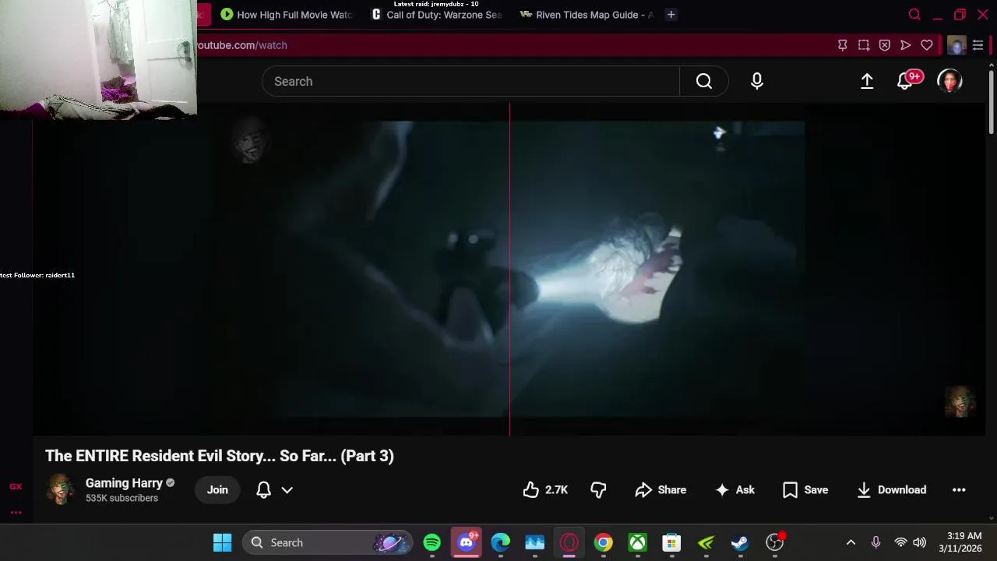Viewport: 997px width, 561px height.
Task: Open the YouTube account avatar menu
Action: point(949,81)
